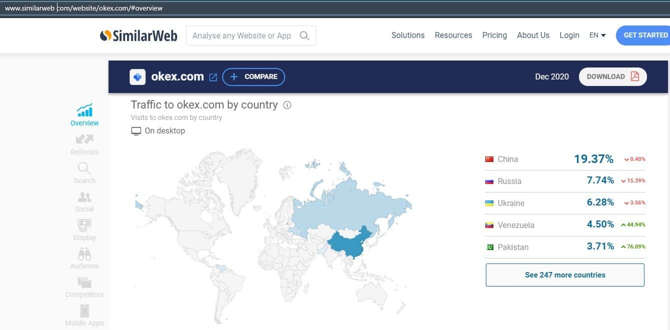Click the Ukraine 6.28% value
The height and width of the screenshot is (330, 670).
pyautogui.click(x=600, y=202)
